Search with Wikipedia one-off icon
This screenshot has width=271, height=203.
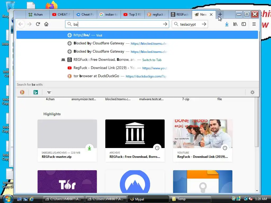49,92
